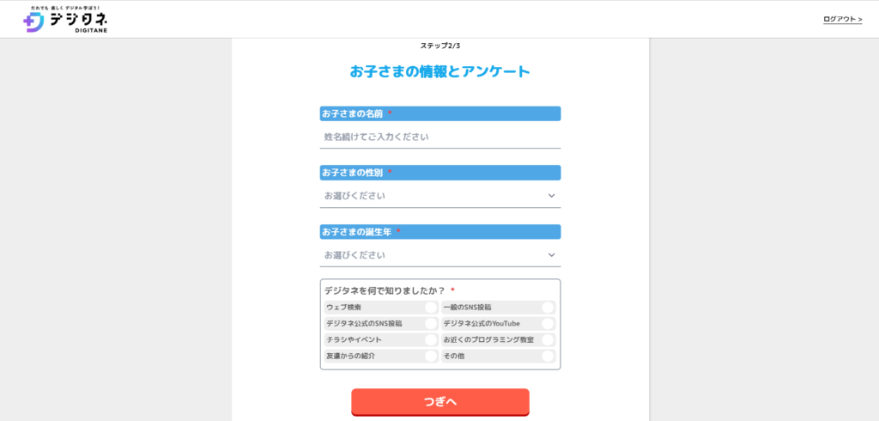The width and height of the screenshot is (879, 421).
Task: Click the お子さまの名前 text input
Action: tap(440, 137)
